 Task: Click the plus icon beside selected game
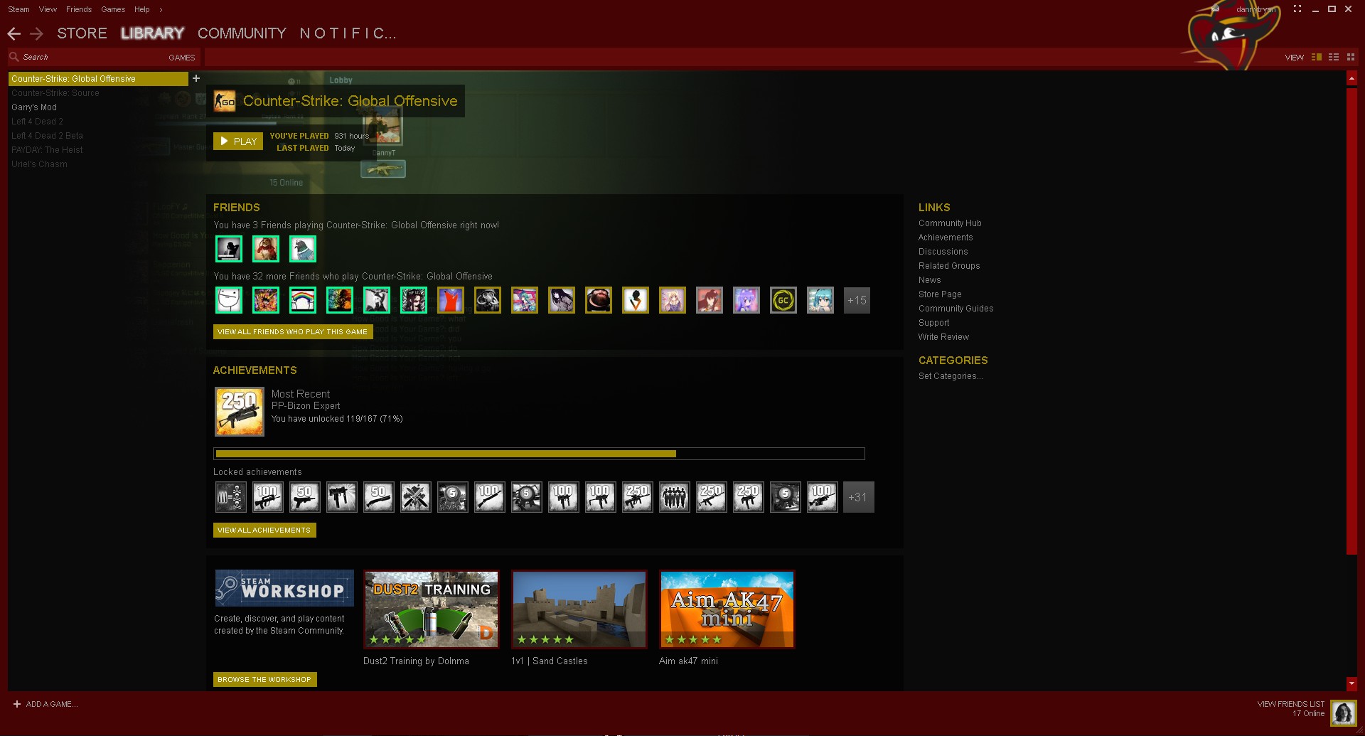[196, 78]
